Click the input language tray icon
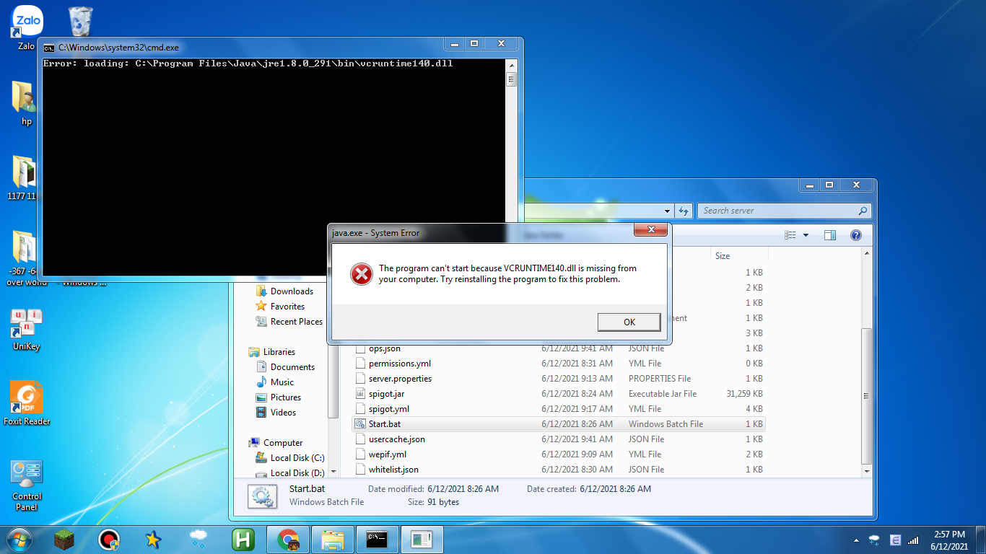Image resolution: width=986 pixels, height=554 pixels. [x=895, y=540]
